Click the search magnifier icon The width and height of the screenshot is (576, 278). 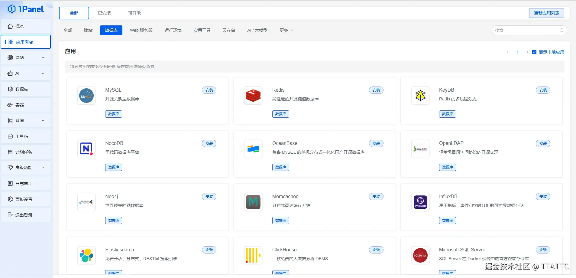(561, 30)
